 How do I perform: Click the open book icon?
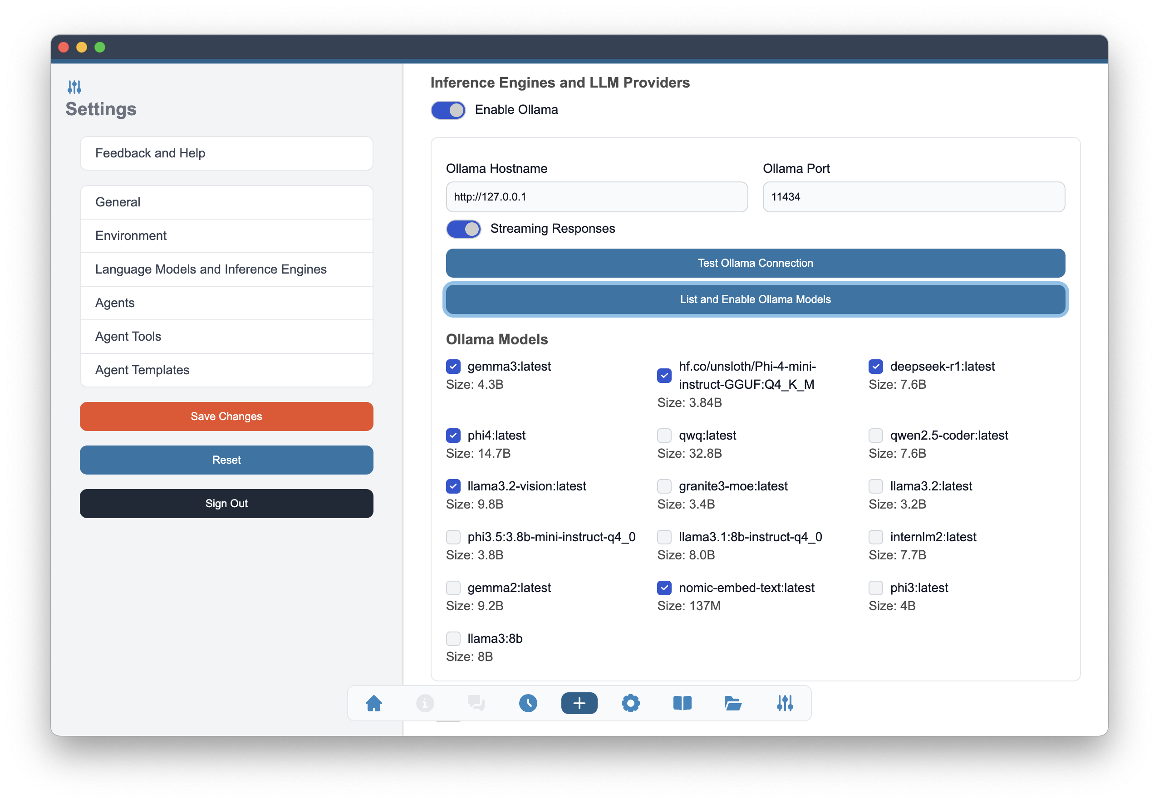(682, 703)
